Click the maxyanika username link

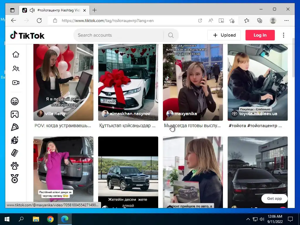point(185,114)
